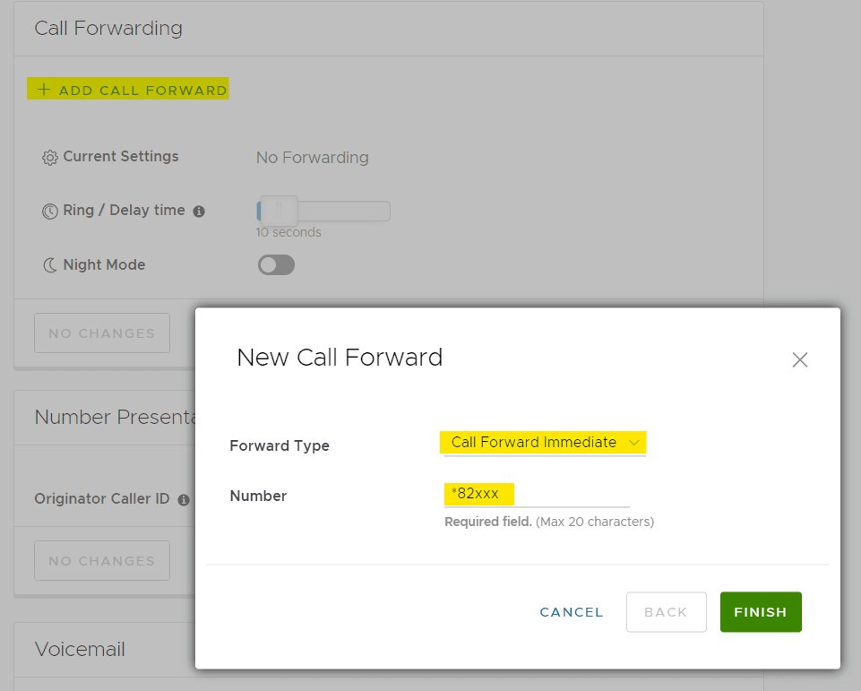
Task: Close the New Call Forward dialog
Action: (800, 360)
